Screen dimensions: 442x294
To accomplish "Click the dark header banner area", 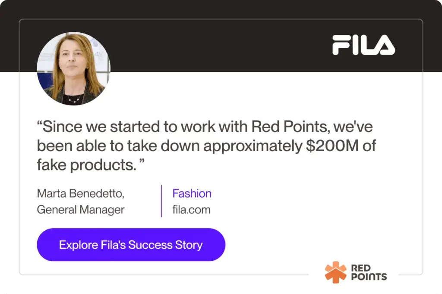I will [221, 36].
